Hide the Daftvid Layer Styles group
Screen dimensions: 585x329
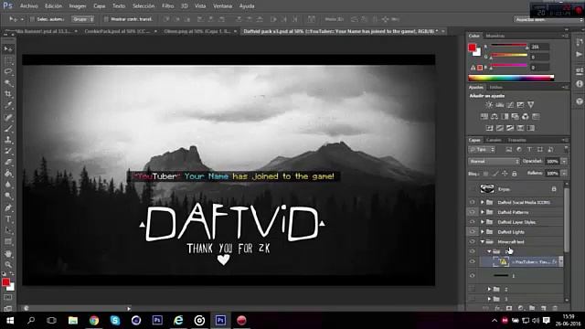473,222
